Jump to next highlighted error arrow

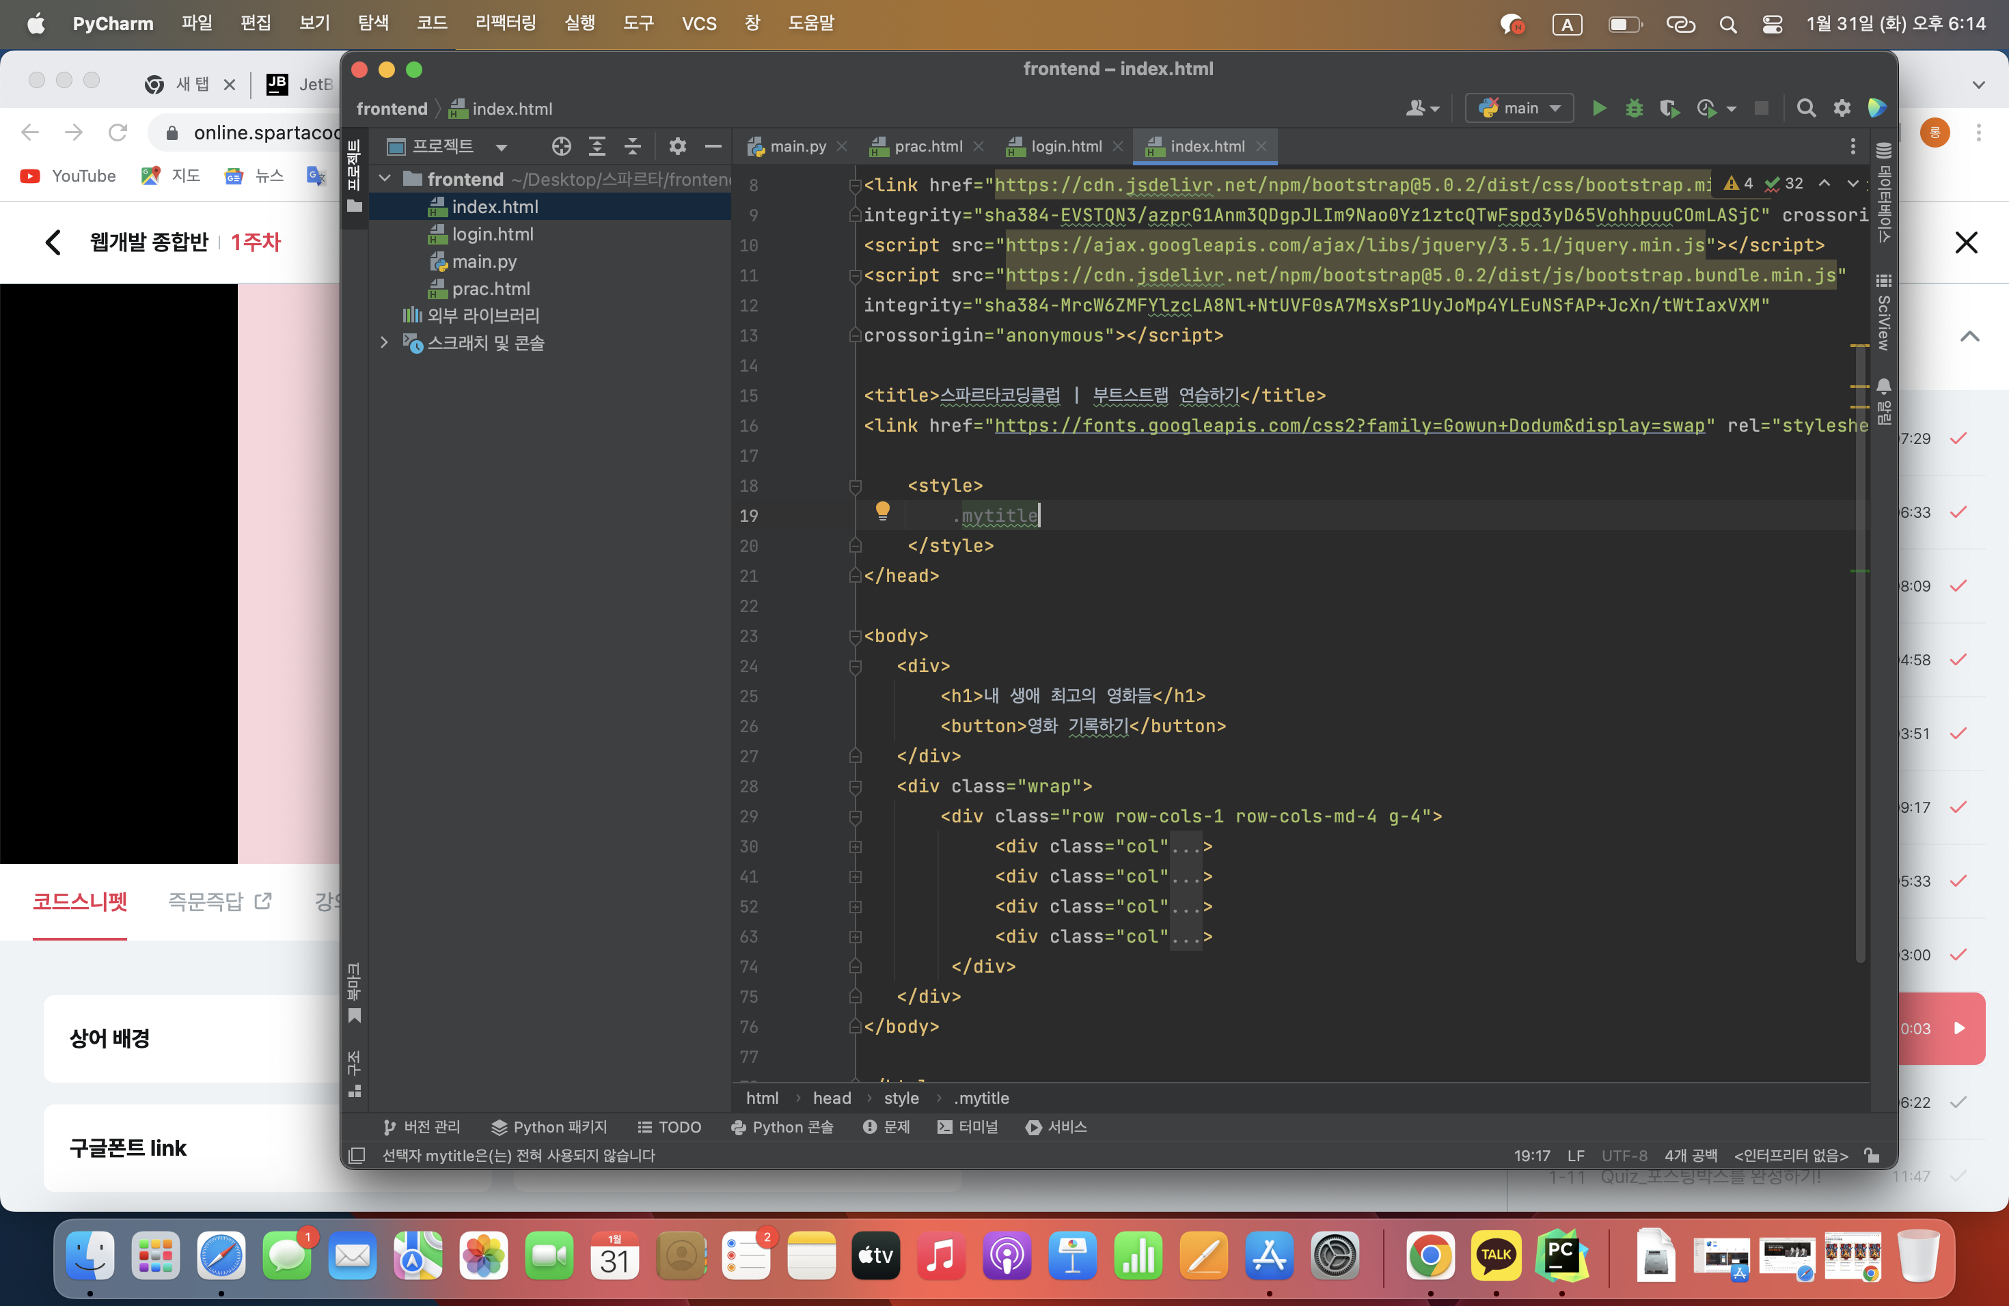click(x=1853, y=183)
